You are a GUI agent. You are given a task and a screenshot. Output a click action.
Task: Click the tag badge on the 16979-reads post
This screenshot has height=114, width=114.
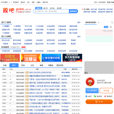(27, 73)
